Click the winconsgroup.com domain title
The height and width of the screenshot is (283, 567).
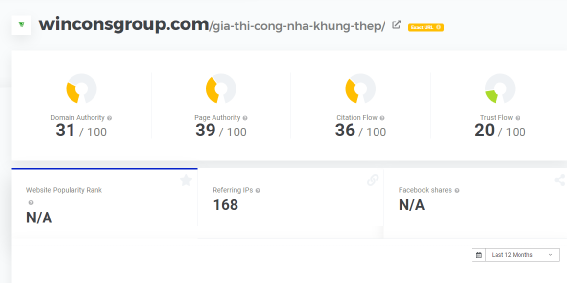(124, 24)
